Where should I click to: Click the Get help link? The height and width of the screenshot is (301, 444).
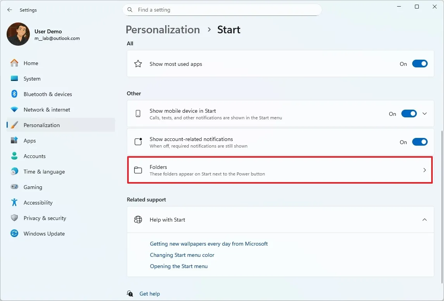coord(150,294)
